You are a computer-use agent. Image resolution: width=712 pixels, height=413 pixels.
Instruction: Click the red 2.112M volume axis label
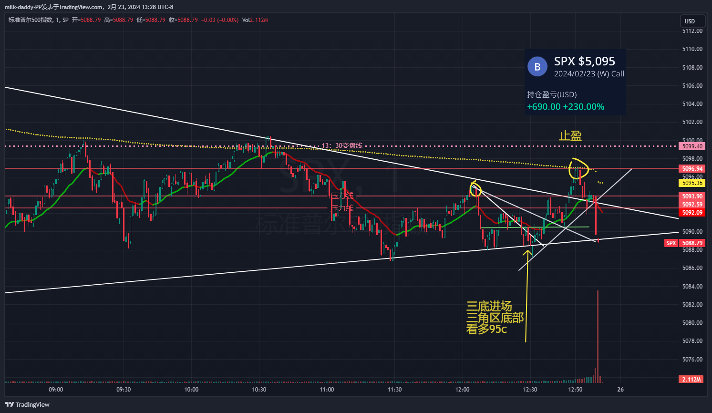[691, 380]
